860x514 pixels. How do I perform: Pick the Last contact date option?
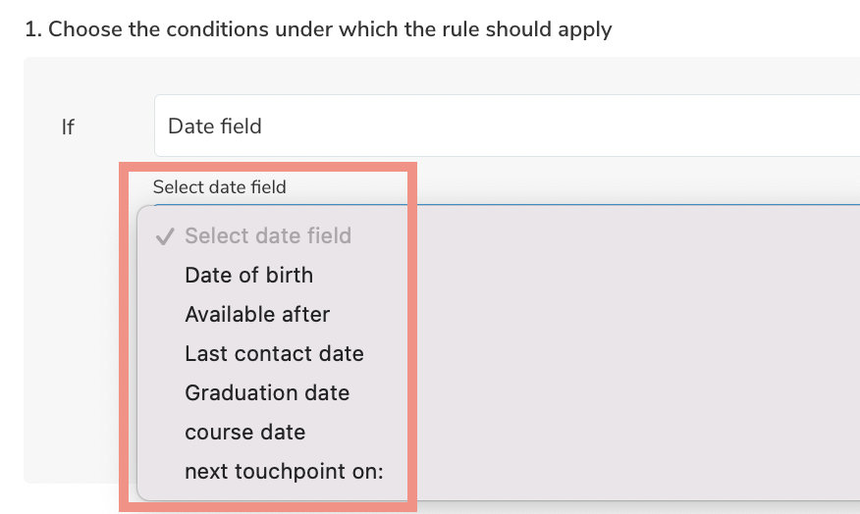(274, 353)
